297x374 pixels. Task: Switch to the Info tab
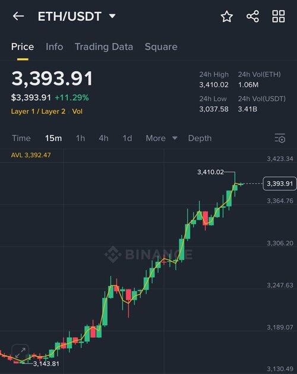[x=55, y=47]
